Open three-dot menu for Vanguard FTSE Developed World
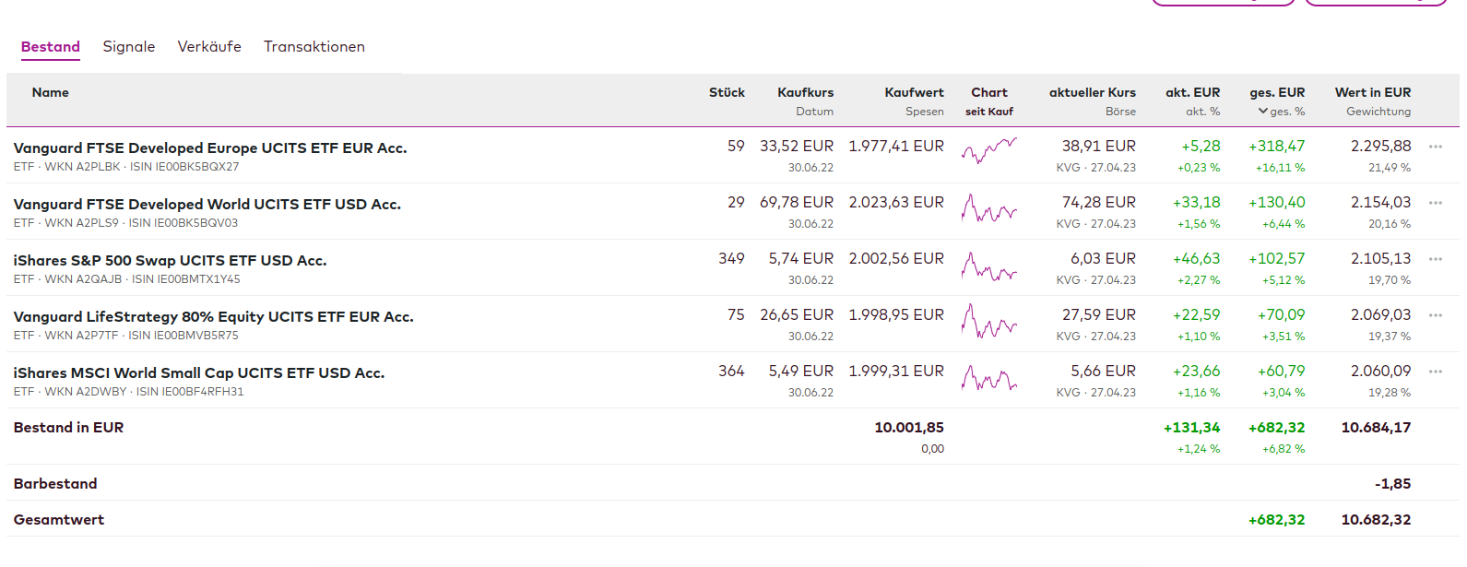 [1435, 203]
